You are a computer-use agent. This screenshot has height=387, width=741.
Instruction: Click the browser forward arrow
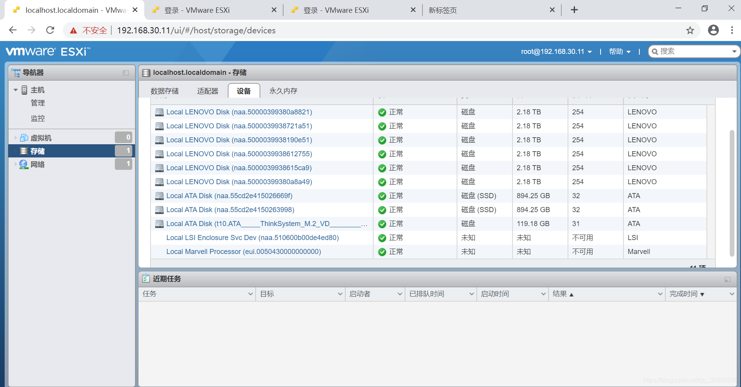point(31,30)
